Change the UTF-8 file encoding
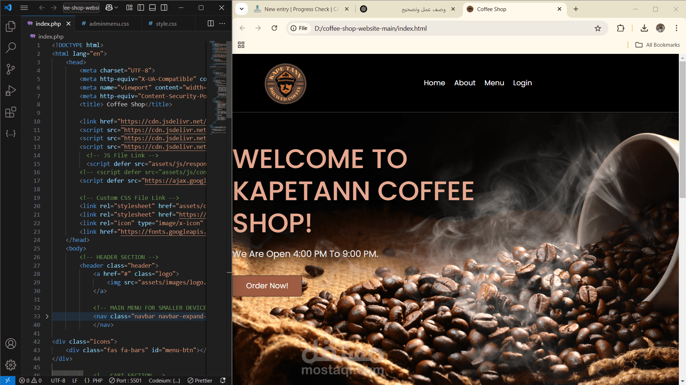Image resolution: width=686 pixels, height=385 pixels. point(58,380)
